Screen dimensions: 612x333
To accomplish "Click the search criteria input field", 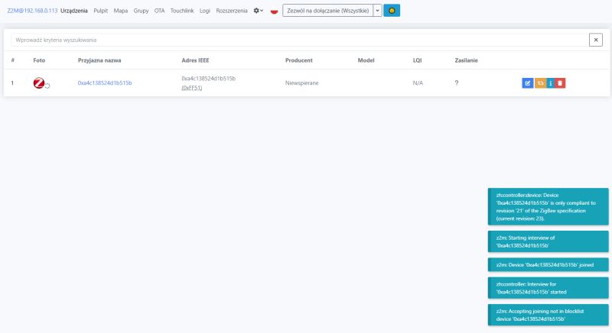I will [300, 40].
